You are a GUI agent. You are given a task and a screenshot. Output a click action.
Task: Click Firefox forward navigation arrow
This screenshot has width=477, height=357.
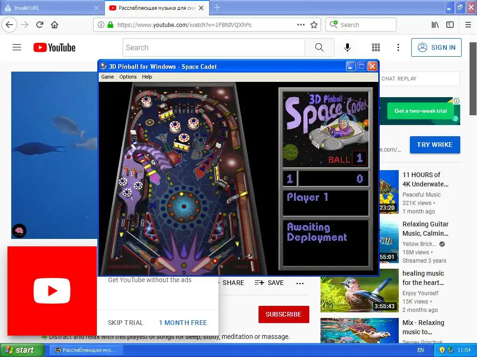25,25
